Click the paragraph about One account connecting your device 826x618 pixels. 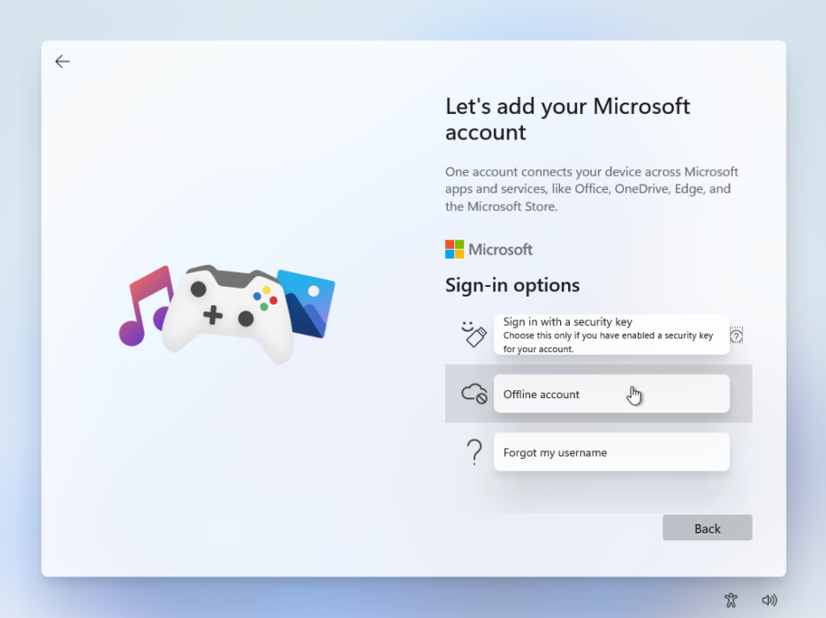tap(590, 189)
